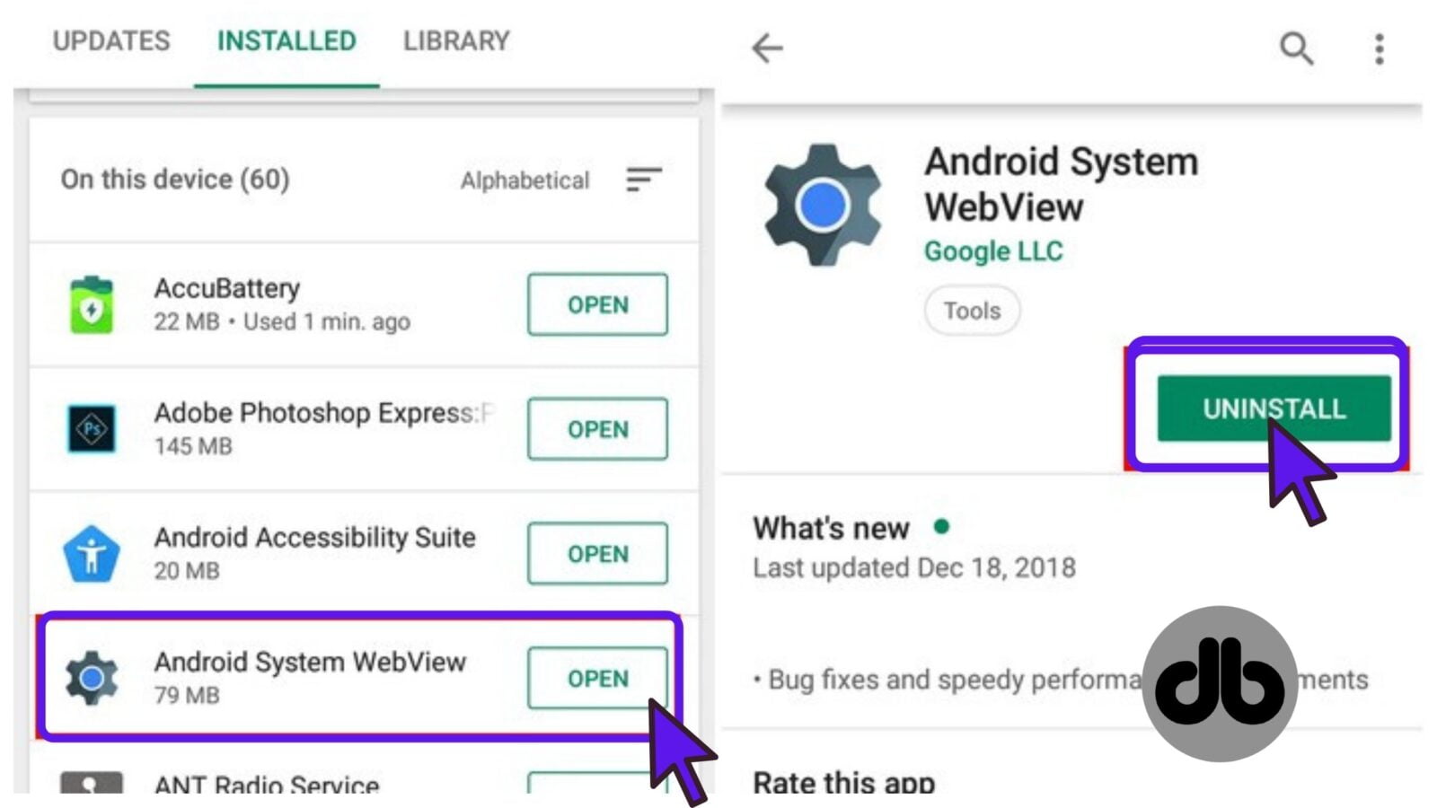The height and width of the screenshot is (808, 1437).
Task: Click OPEN next to Android System WebView
Action: click(x=597, y=678)
